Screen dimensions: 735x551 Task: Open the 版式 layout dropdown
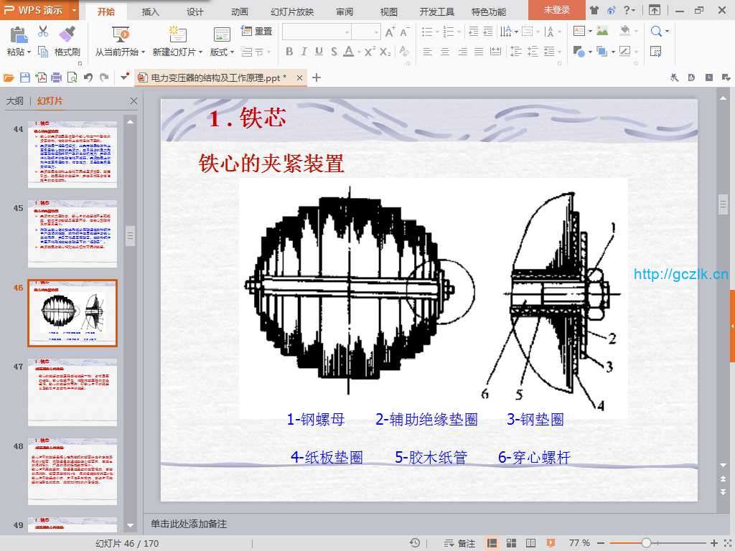[x=232, y=52]
